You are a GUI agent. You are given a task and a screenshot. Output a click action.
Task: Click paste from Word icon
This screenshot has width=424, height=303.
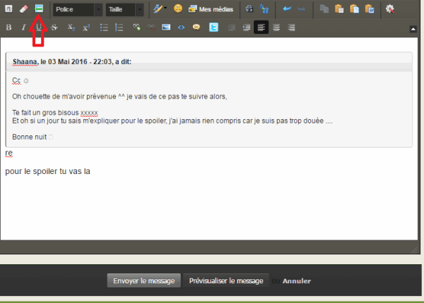[370, 9]
